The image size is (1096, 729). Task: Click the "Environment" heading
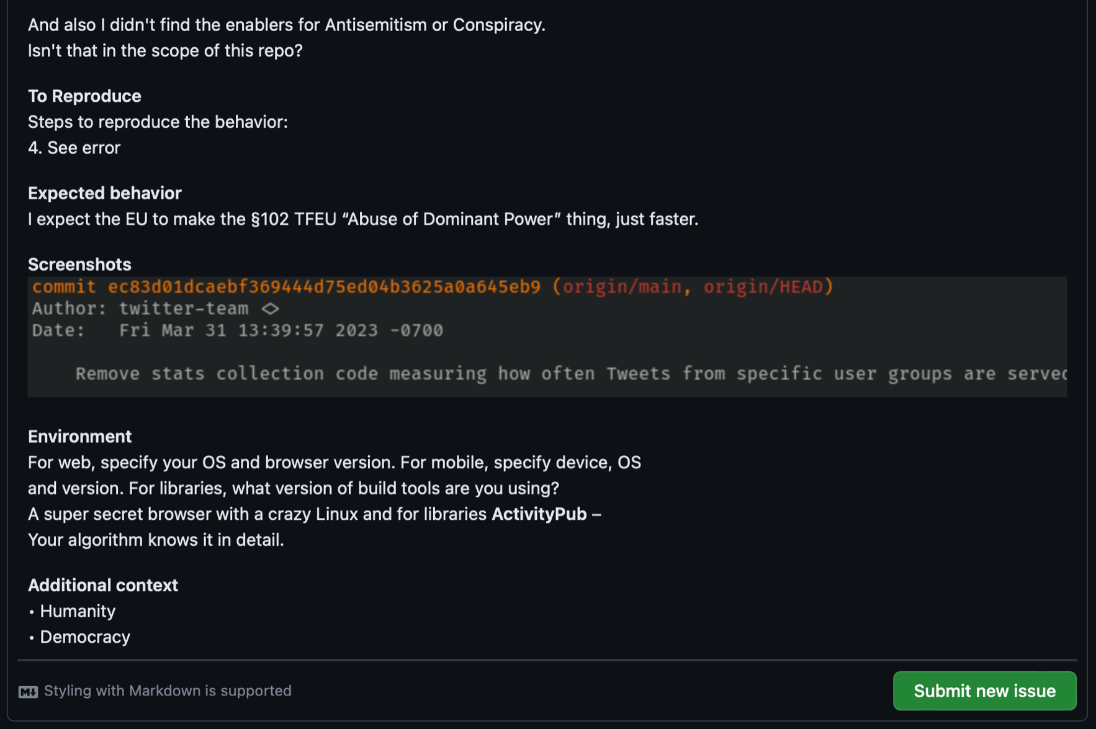(x=79, y=437)
